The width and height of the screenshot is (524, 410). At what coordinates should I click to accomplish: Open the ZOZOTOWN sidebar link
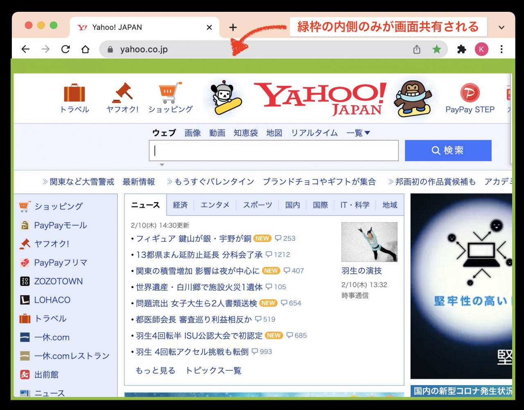(x=58, y=281)
